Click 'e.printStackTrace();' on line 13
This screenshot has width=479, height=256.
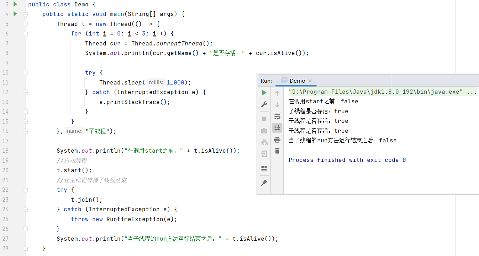pos(135,102)
